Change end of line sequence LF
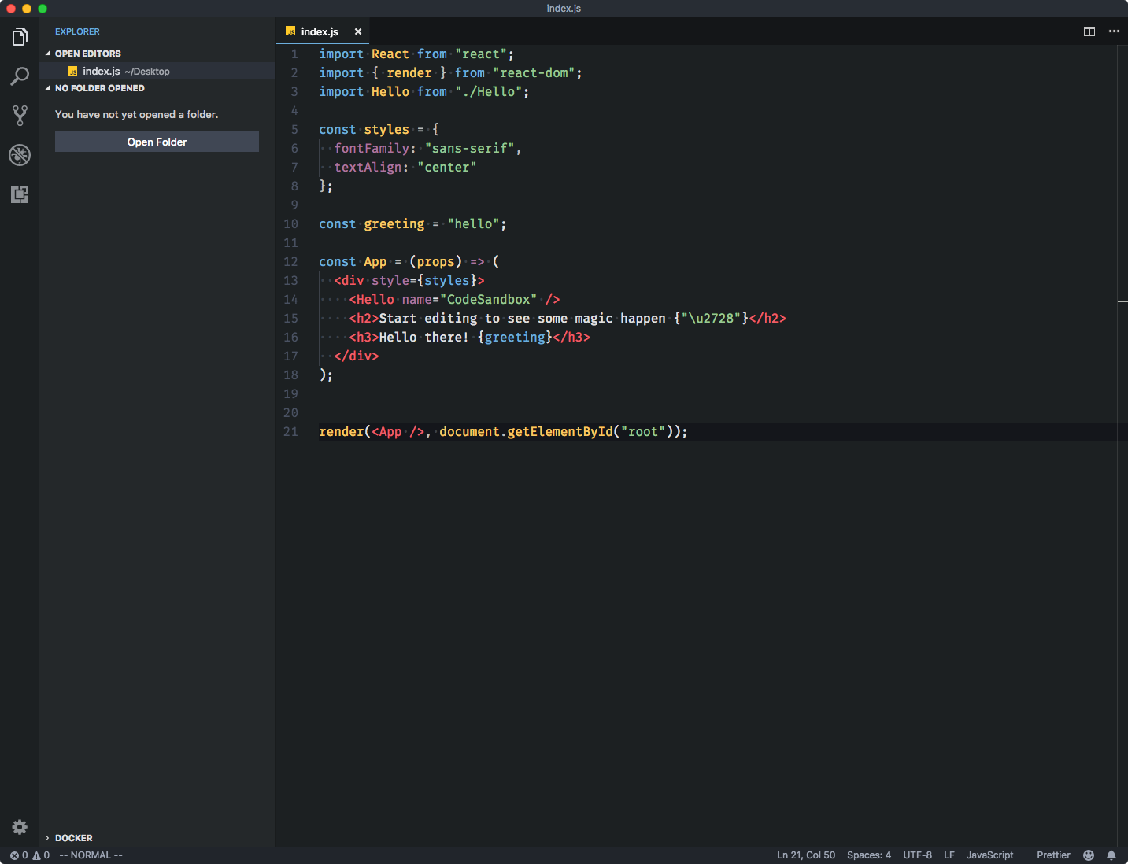Viewport: 1128px width, 864px height. (949, 855)
